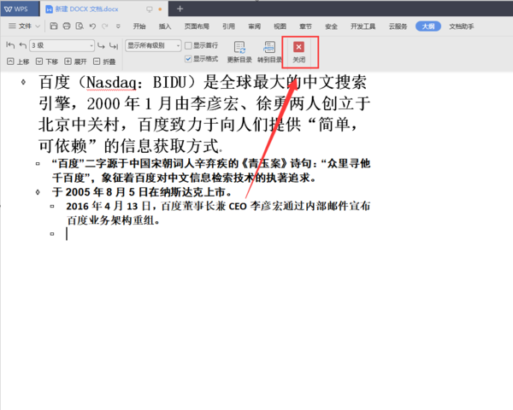Open Print Preview icon
The image size is (513, 410).
[80, 26]
